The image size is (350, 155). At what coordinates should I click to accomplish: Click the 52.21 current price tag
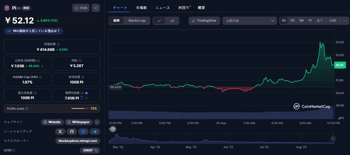pyautogui.click(x=339, y=65)
